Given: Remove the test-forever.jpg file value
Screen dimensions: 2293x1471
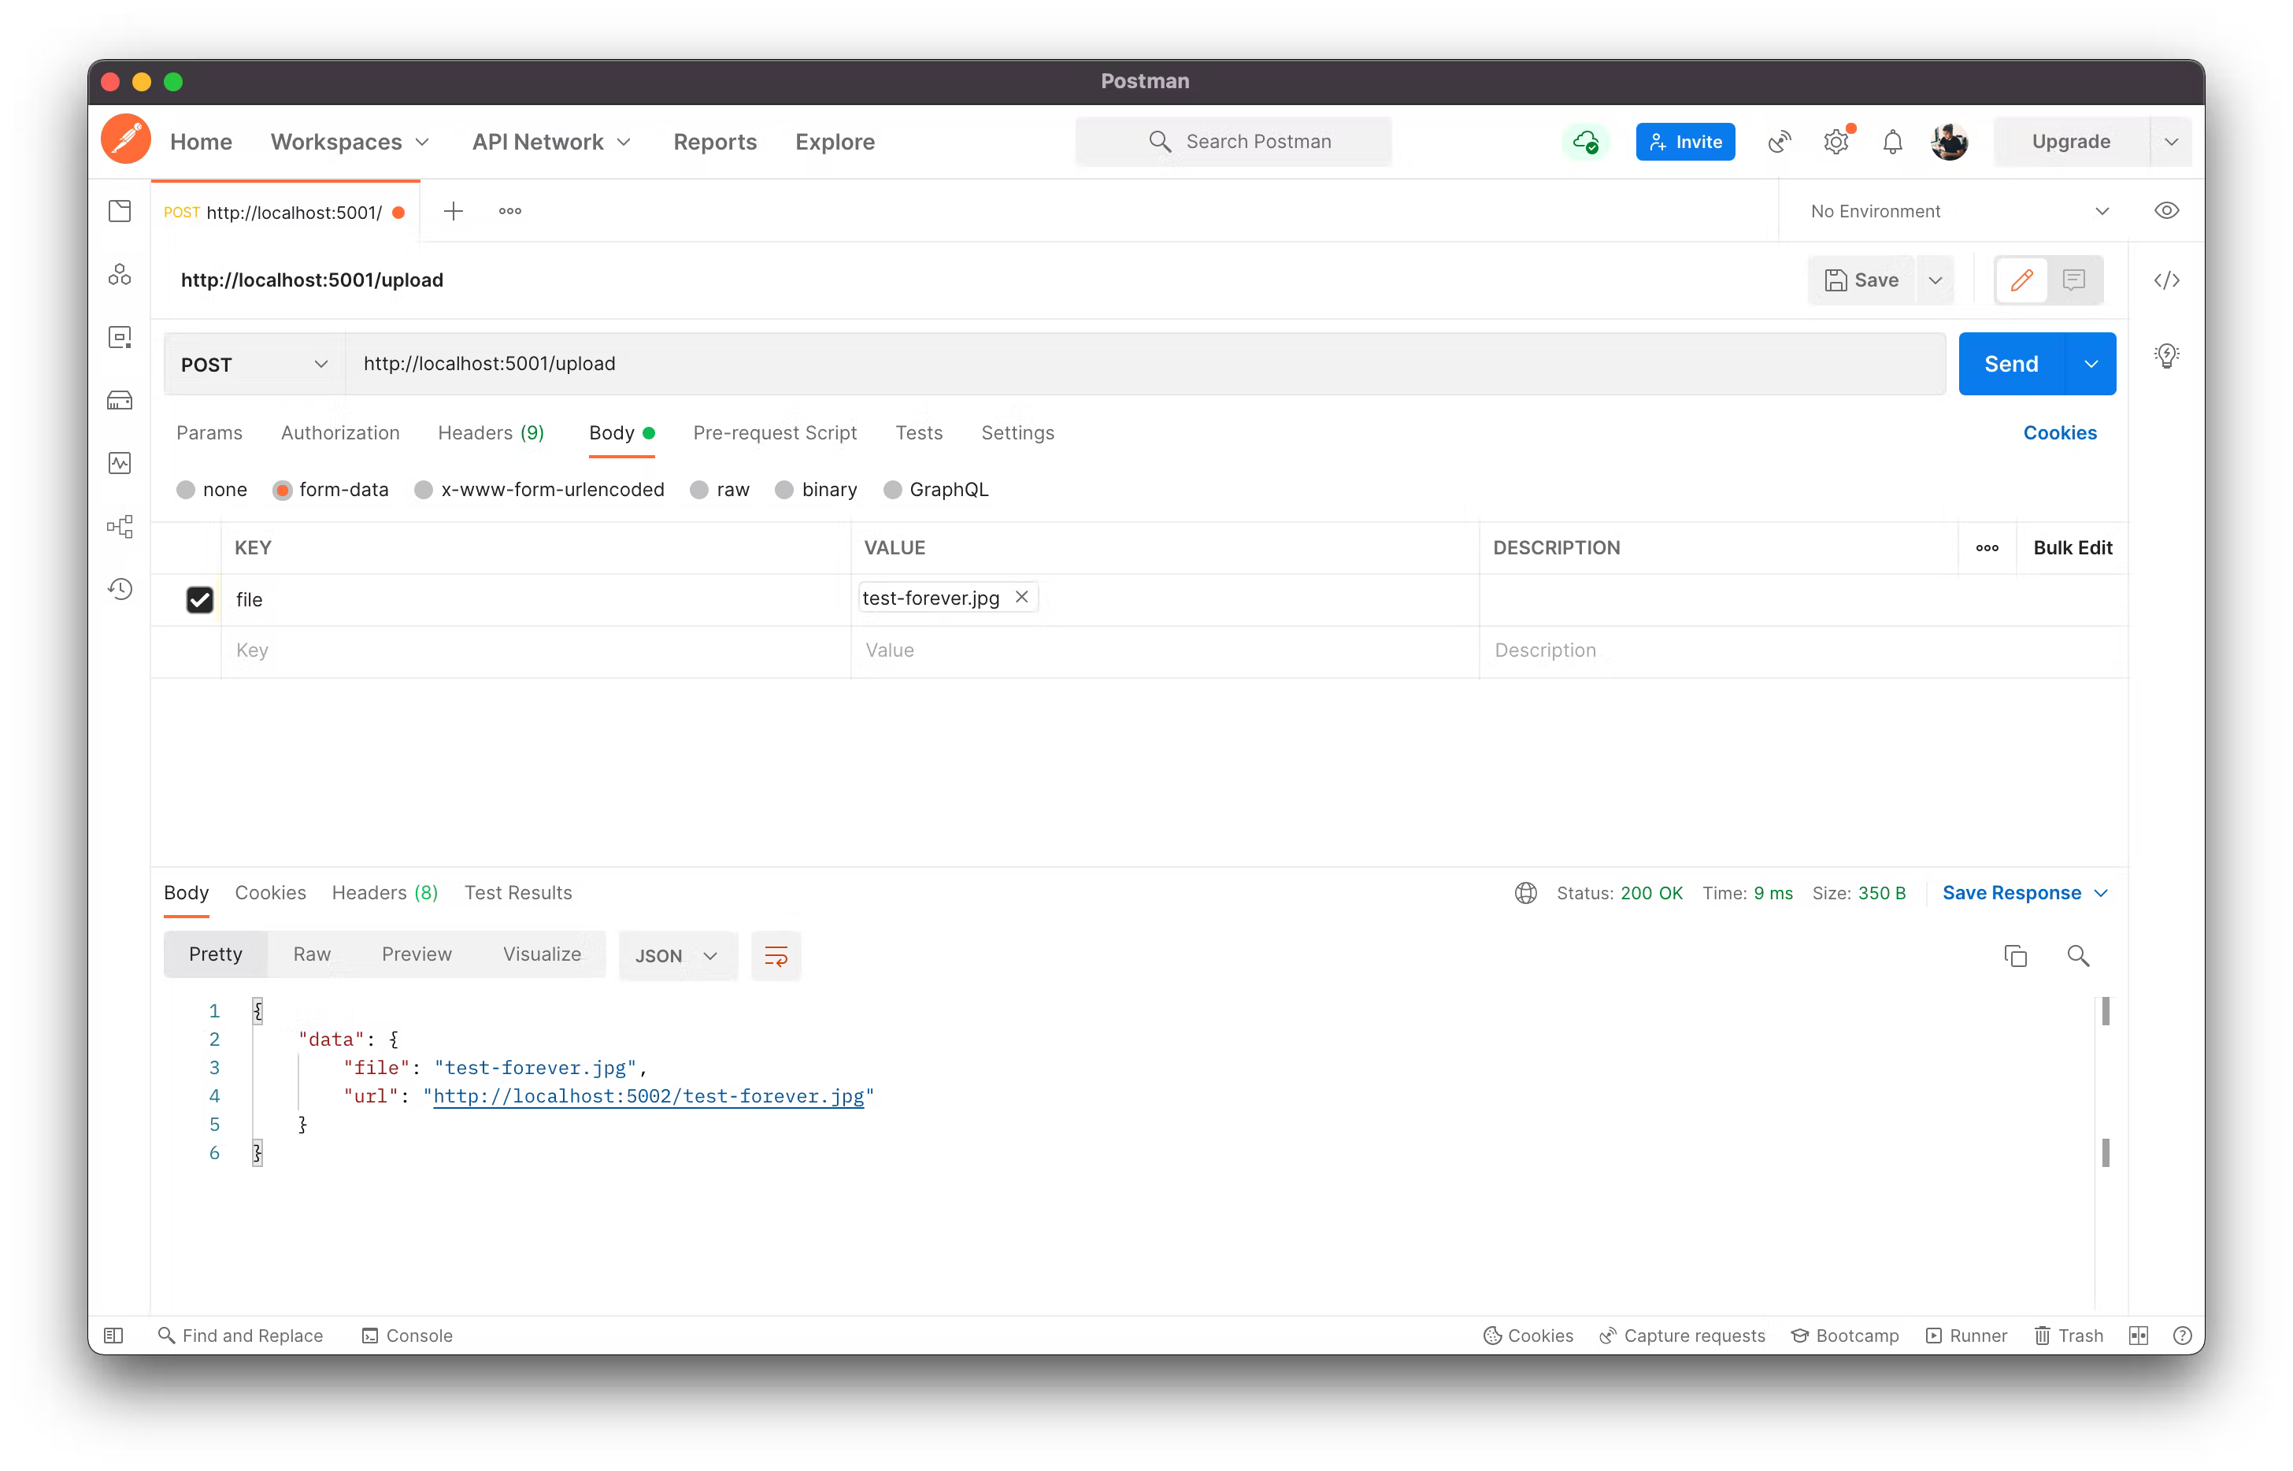Looking at the screenshot, I should (1021, 597).
